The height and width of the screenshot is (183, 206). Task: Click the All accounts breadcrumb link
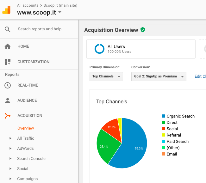[x=28, y=5]
